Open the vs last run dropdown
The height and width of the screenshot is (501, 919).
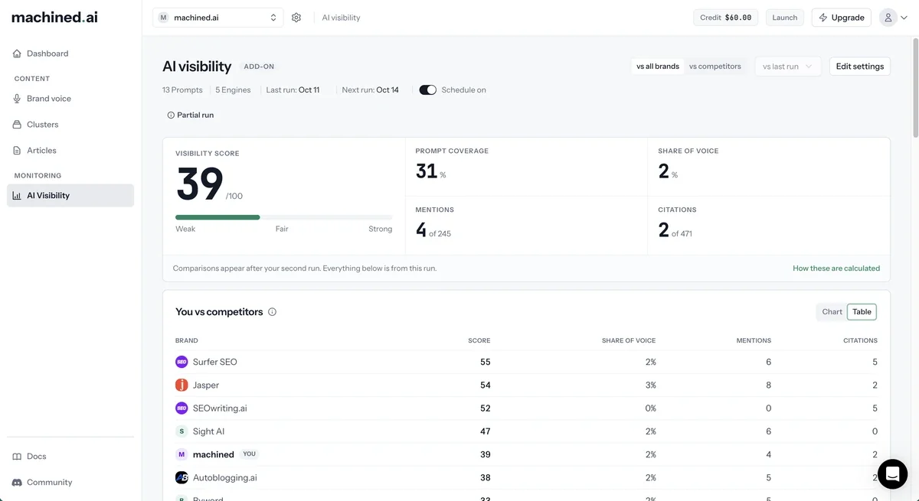788,67
